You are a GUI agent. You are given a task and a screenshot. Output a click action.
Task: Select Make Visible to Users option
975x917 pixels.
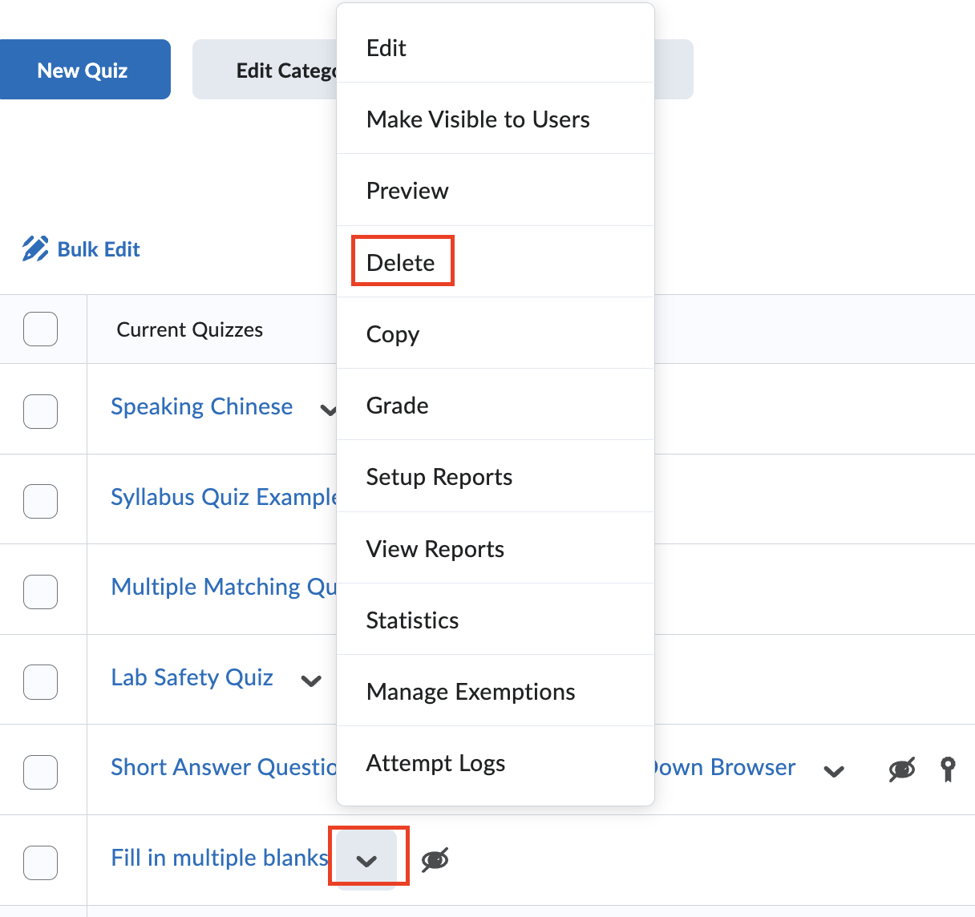tap(478, 119)
